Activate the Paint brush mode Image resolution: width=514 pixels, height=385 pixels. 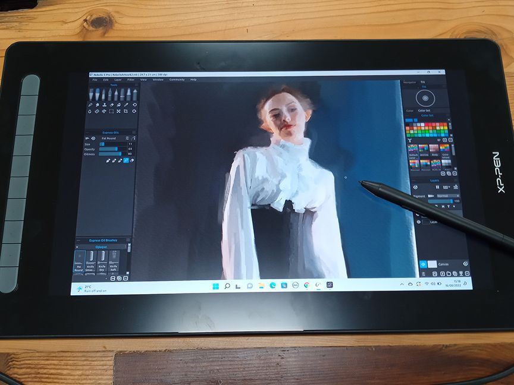[x=108, y=160]
